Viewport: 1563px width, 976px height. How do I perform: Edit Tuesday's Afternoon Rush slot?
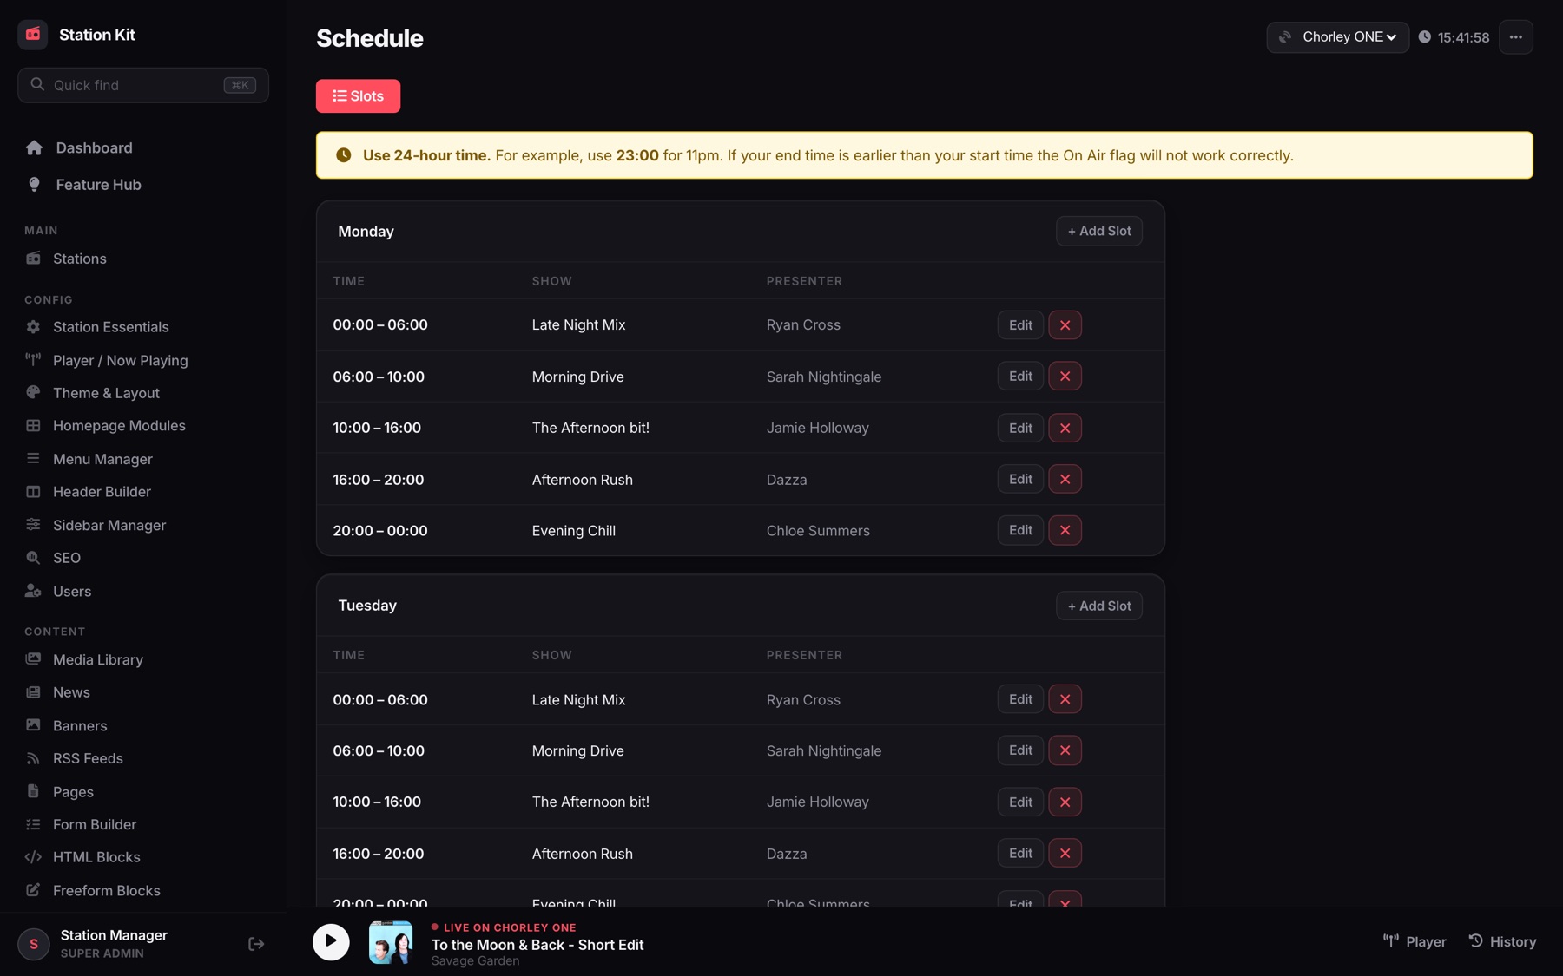click(1020, 854)
